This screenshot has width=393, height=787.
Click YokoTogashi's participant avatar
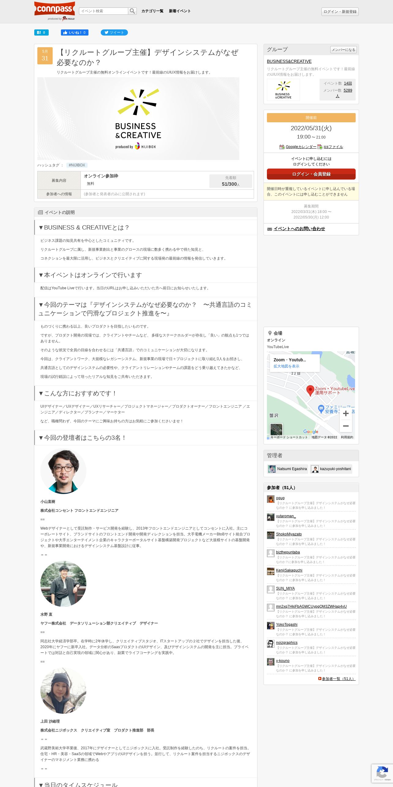pos(271,626)
